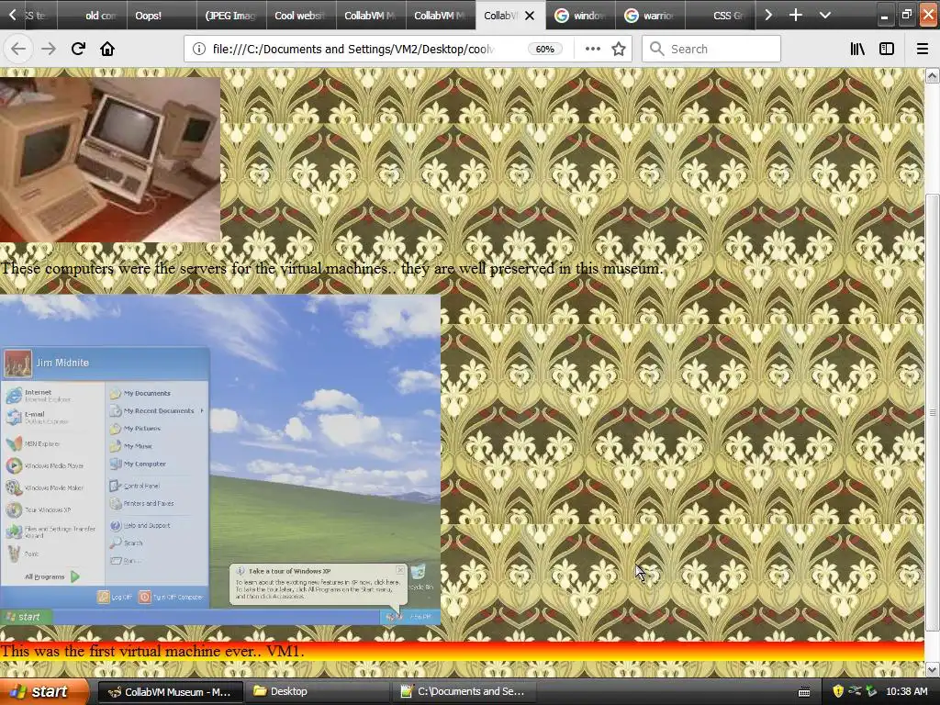940x705 pixels.
Task: Click the network connection tray icon
Action: (855, 691)
